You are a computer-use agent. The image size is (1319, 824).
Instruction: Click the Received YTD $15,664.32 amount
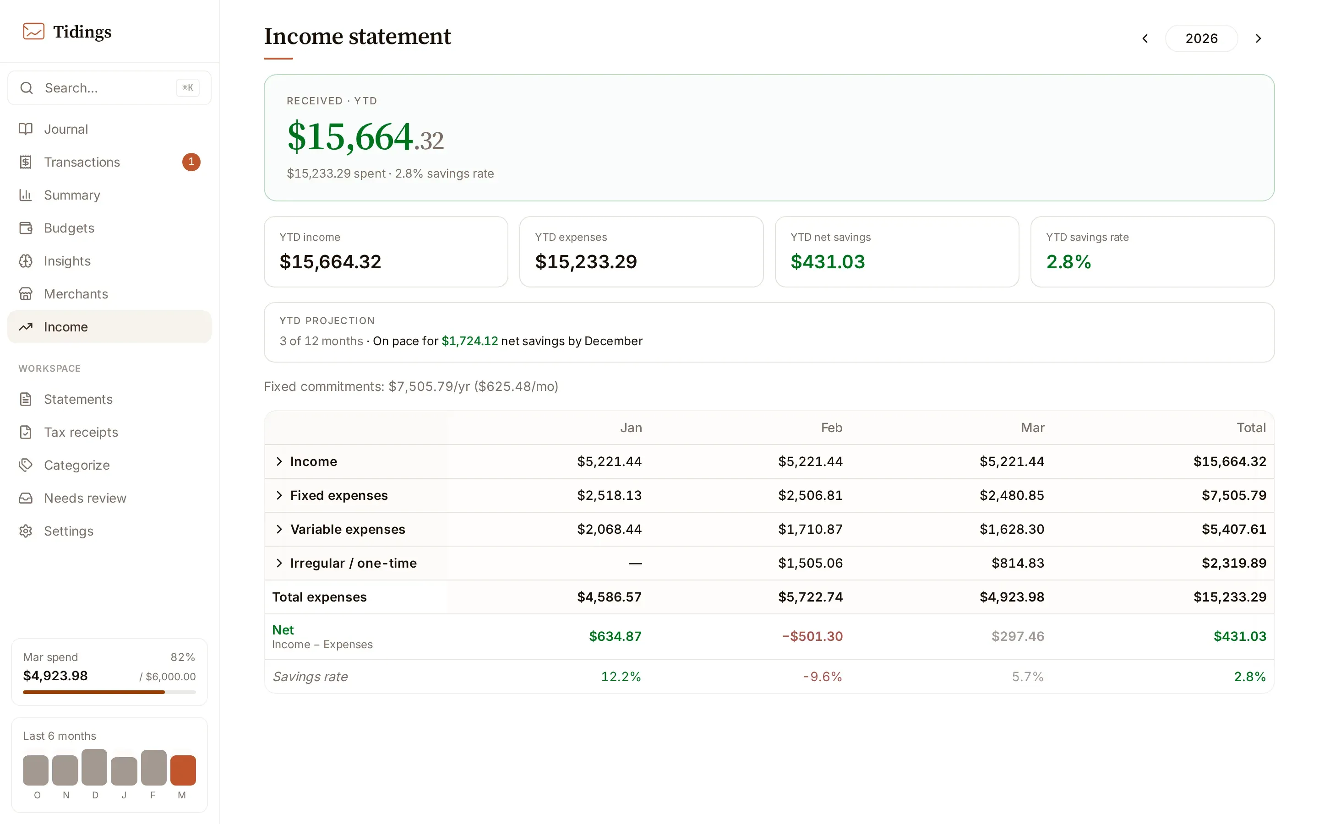[x=365, y=137]
